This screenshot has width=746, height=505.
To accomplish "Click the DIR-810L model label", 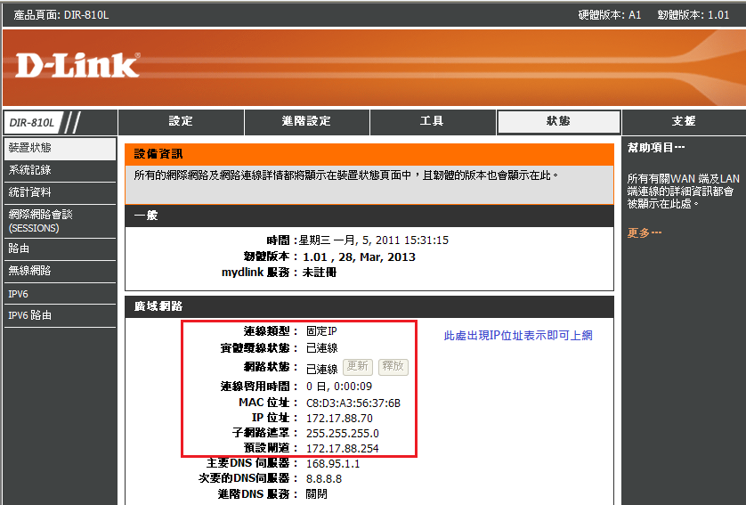I will pyautogui.click(x=32, y=123).
